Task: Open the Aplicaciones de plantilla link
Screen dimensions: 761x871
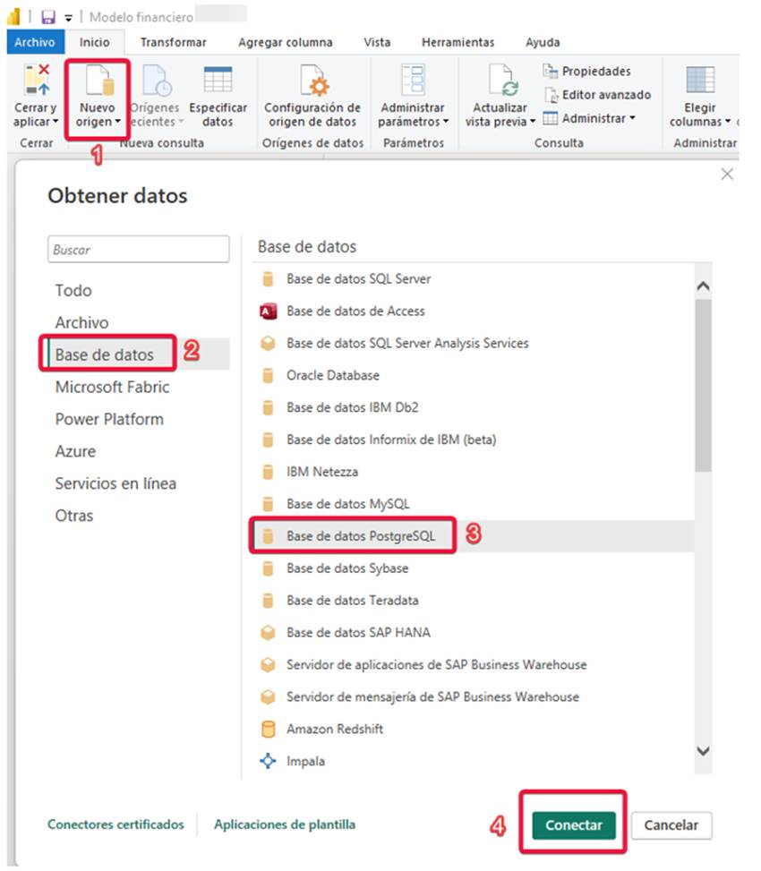Action: click(285, 824)
